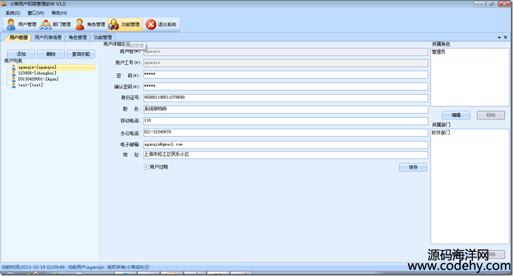This screenshot has height=276, width=513.
Task: Click the 保存 save button
Action: (413, 167)
